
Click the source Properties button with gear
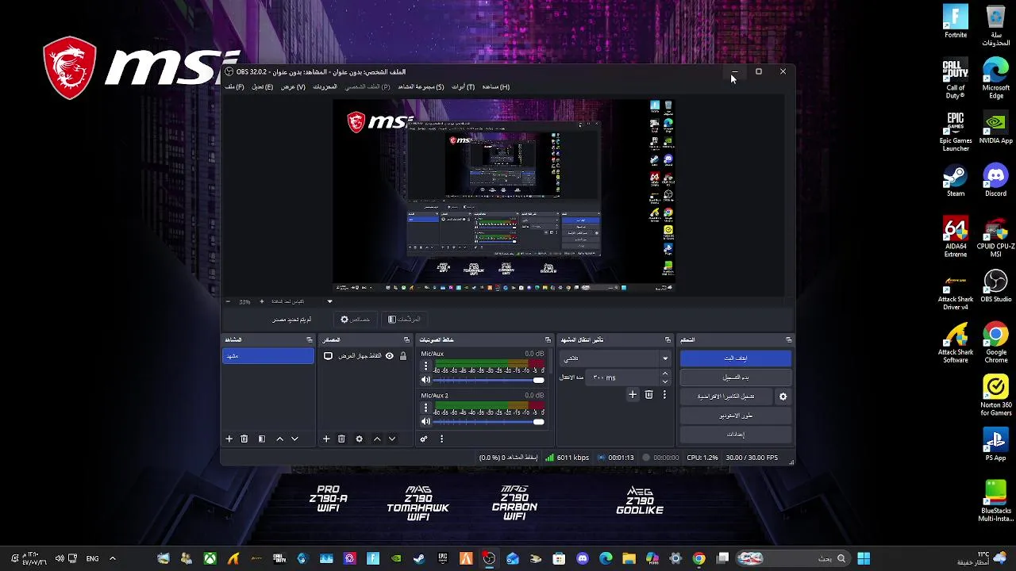coord(355,319)
